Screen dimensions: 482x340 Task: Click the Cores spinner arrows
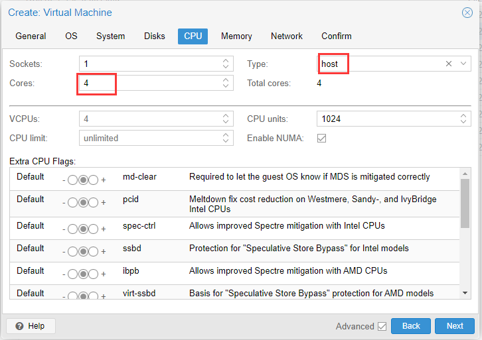[226, 83]
